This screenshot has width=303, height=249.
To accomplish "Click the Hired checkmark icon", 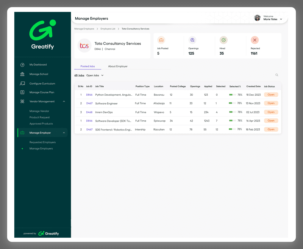I will (223, 40).
